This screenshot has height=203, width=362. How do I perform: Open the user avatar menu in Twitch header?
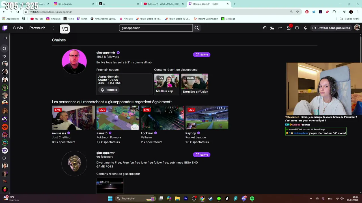pyautogui.click(x=357, y=27)
